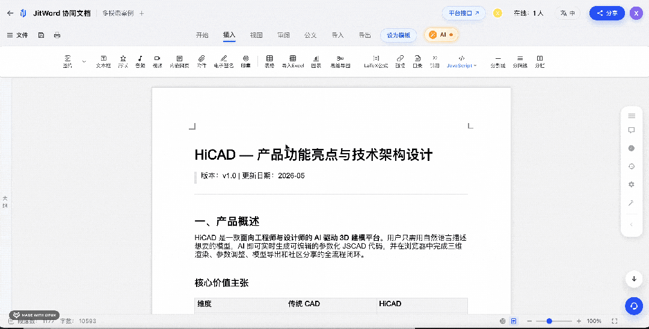Insert a shape (形状) icon
649x329 pixels.
tap(123, 58)
